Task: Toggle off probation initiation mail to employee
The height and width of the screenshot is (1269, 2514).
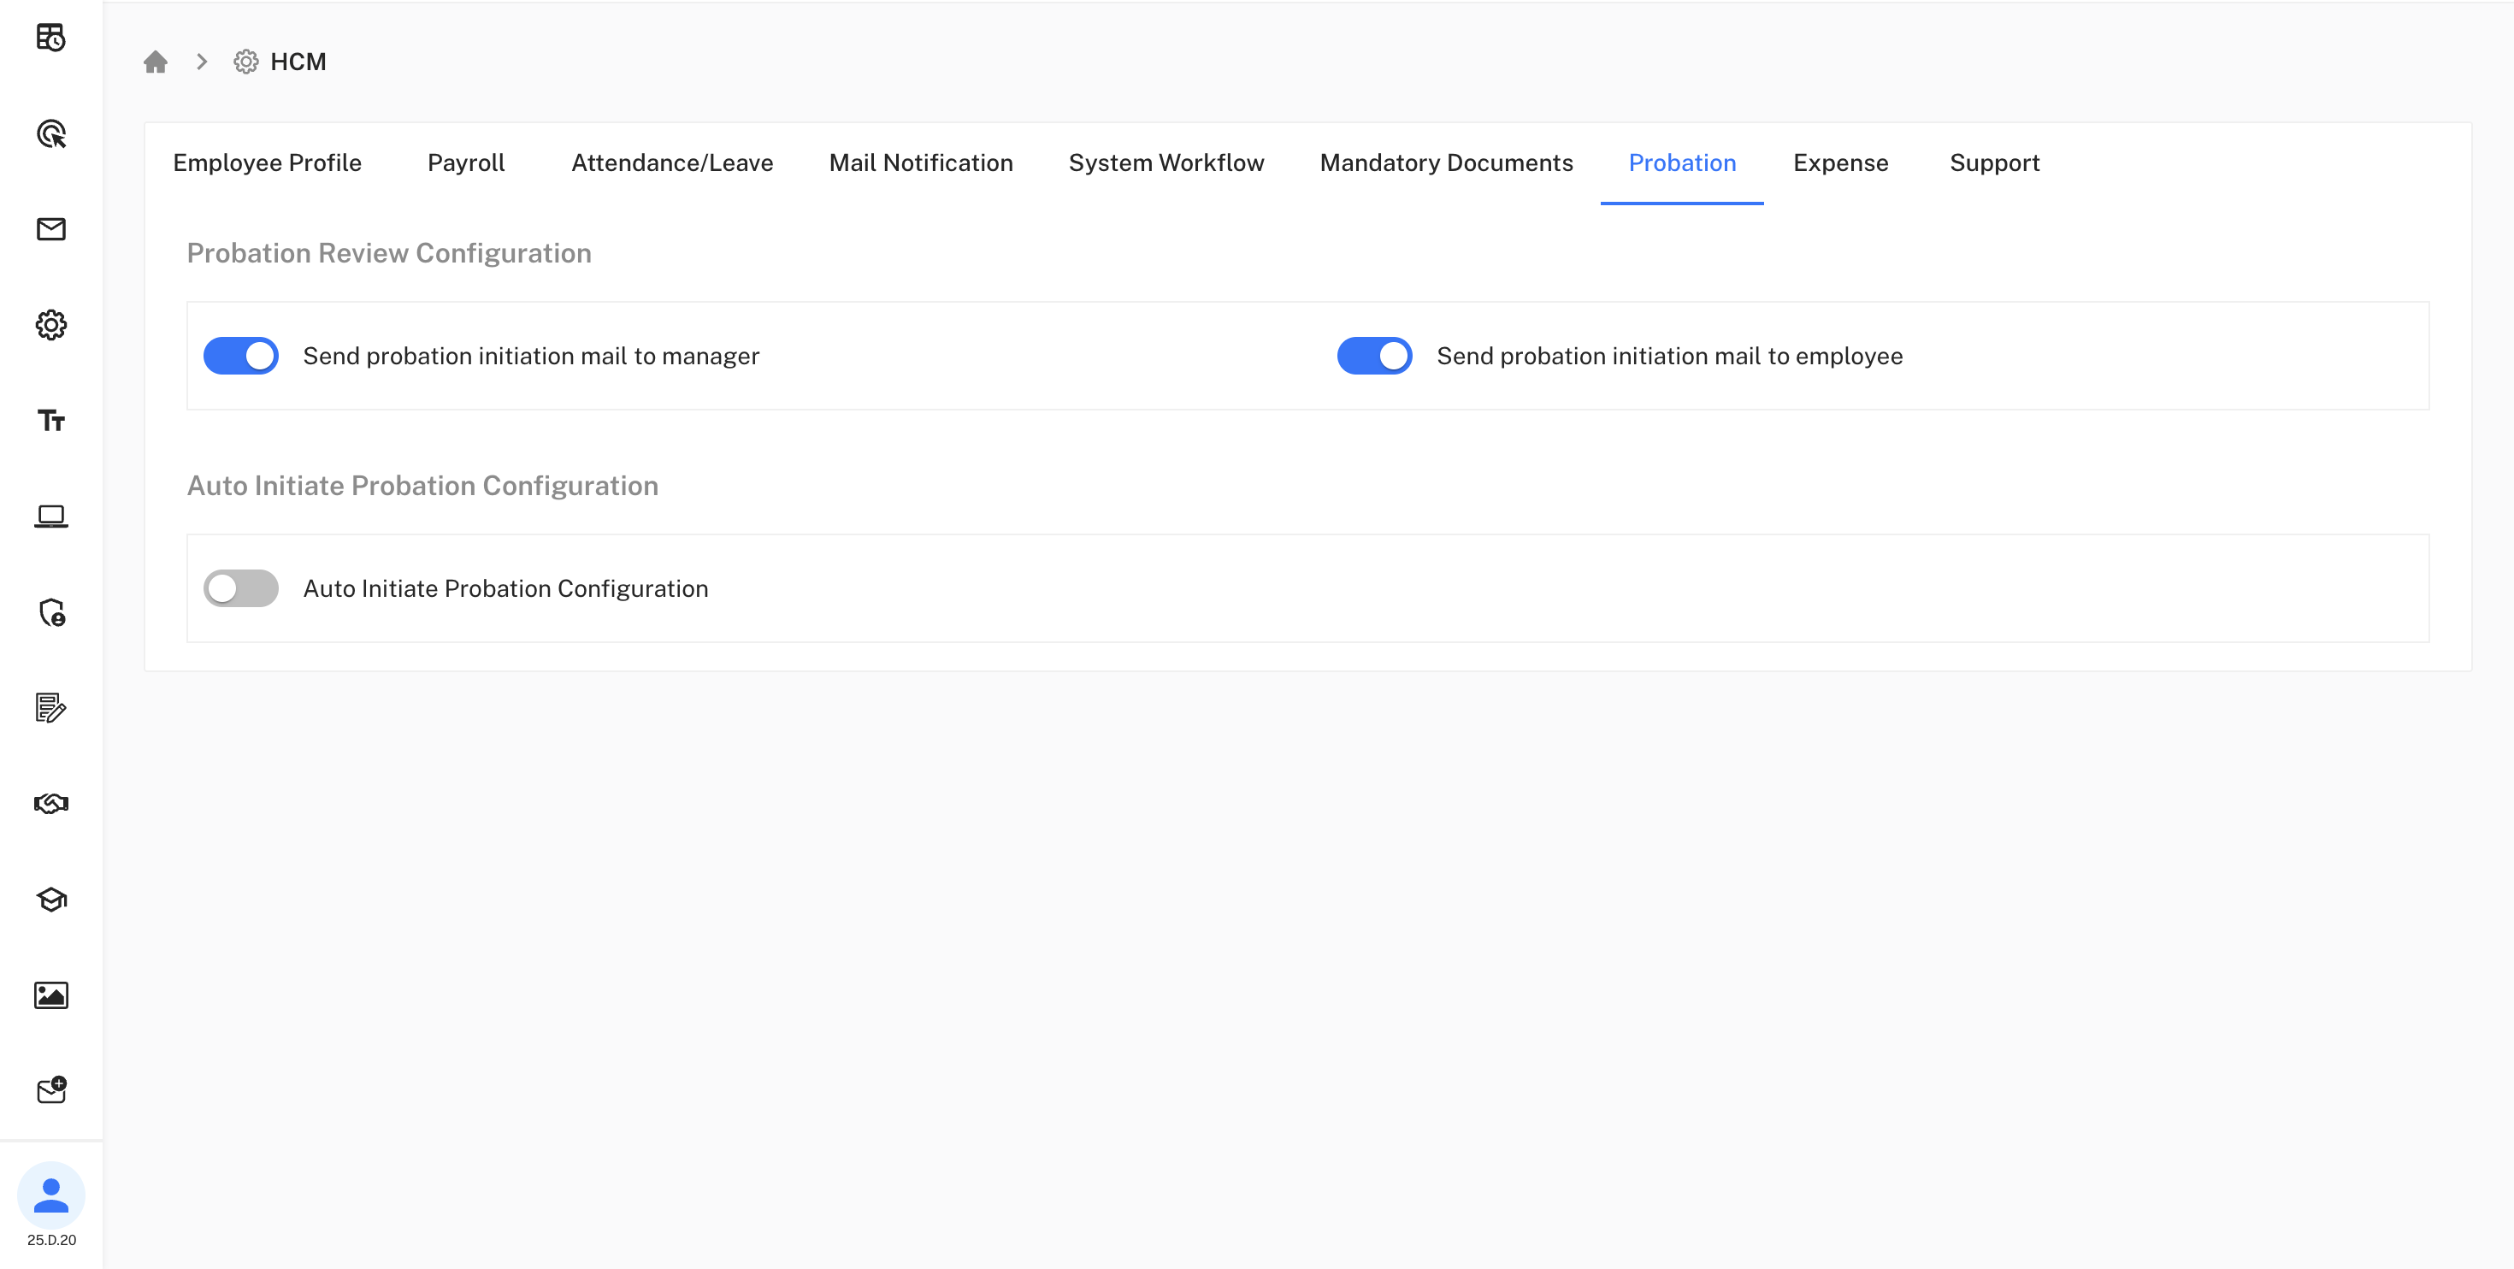Action: click(x=1374, y=357)
